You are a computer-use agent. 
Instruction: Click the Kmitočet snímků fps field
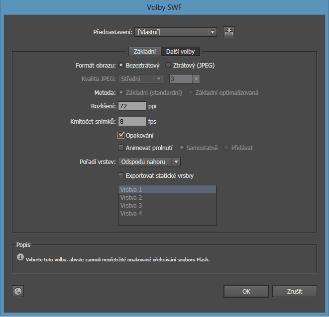tap(131, 121)
